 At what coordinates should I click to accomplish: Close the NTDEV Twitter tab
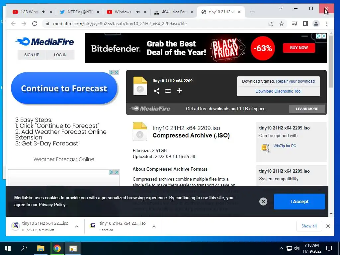tap(98, 12)
